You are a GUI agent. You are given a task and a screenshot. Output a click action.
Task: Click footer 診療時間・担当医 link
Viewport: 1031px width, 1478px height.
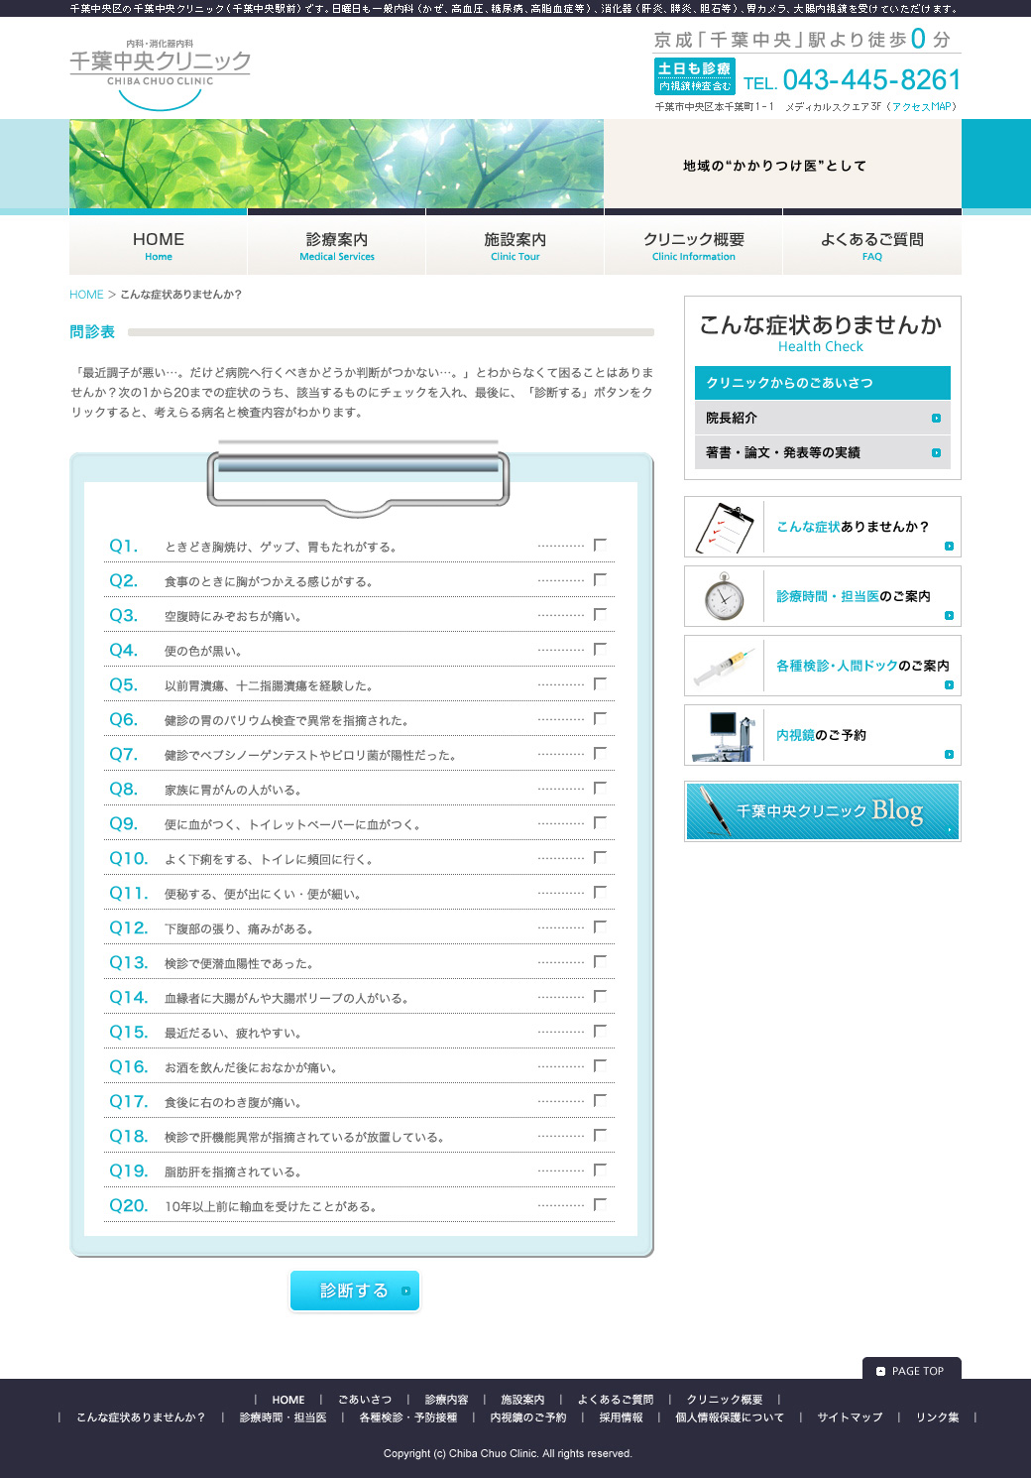[x=283, y=1417]
